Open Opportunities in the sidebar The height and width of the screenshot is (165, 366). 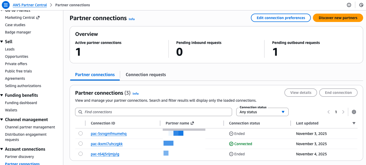tap(16, 56)
